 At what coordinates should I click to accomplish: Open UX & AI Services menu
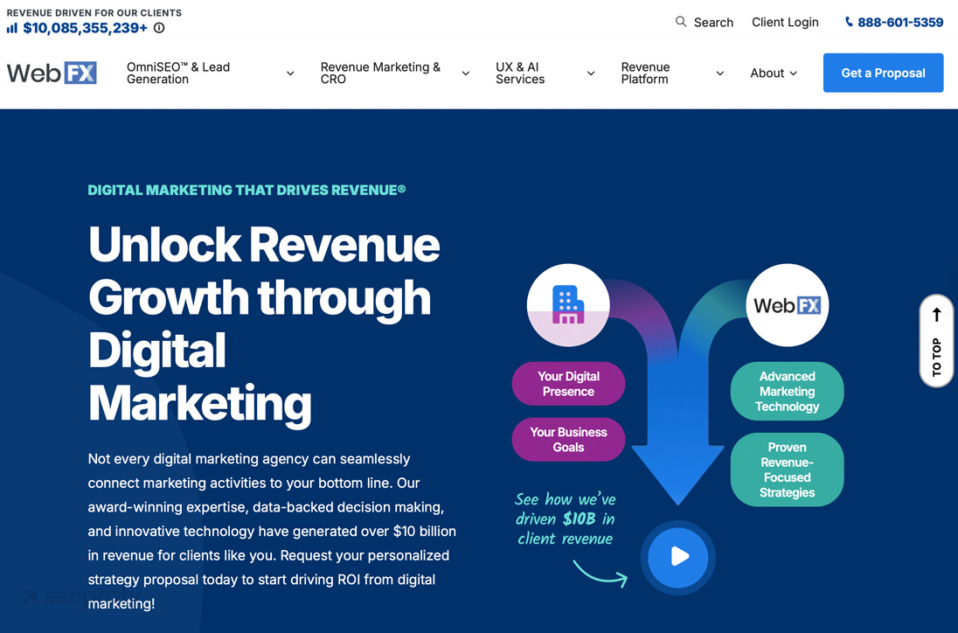[520, 73]
